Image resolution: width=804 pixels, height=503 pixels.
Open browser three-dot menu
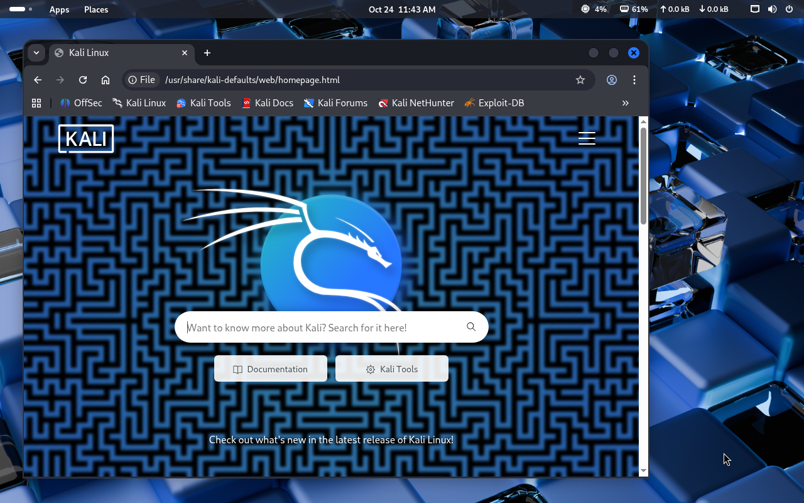coord(634,80)
